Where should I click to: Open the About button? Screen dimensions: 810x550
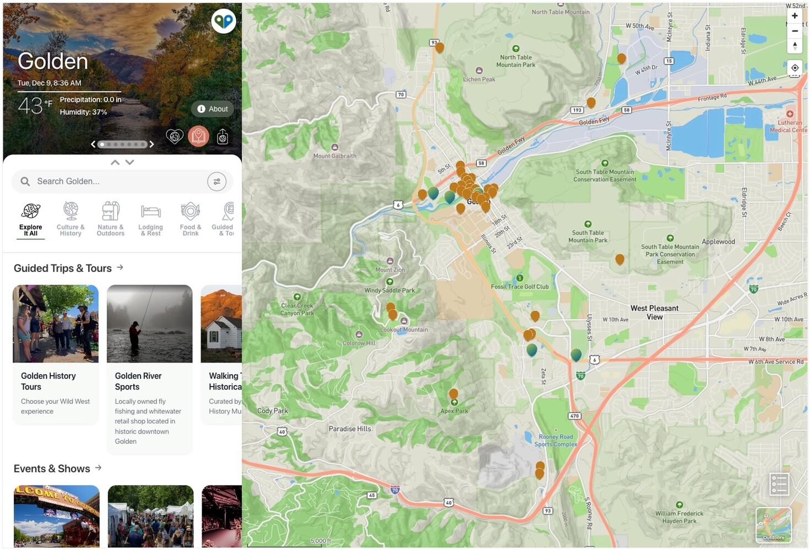(x=213, y=109)
